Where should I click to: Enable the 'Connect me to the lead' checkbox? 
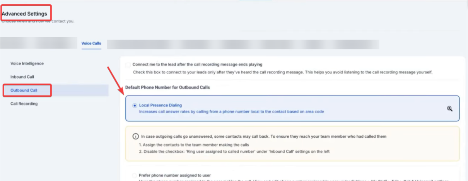point(128,65)
